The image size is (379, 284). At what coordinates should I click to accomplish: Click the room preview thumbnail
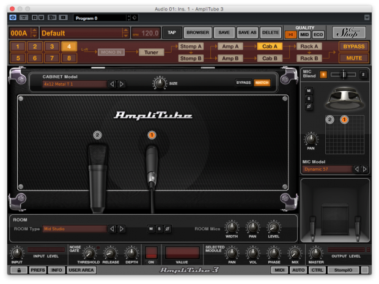click(335, 211)
